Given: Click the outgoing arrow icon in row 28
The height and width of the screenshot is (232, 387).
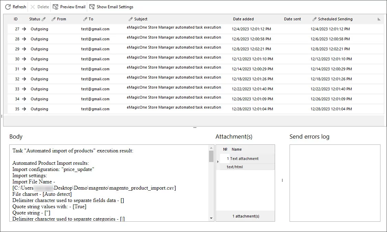Looking at the screenshot, I should click(24, 39).
